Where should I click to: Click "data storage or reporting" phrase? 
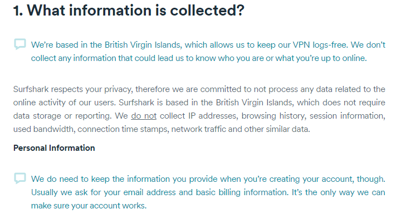coord(62,116)
